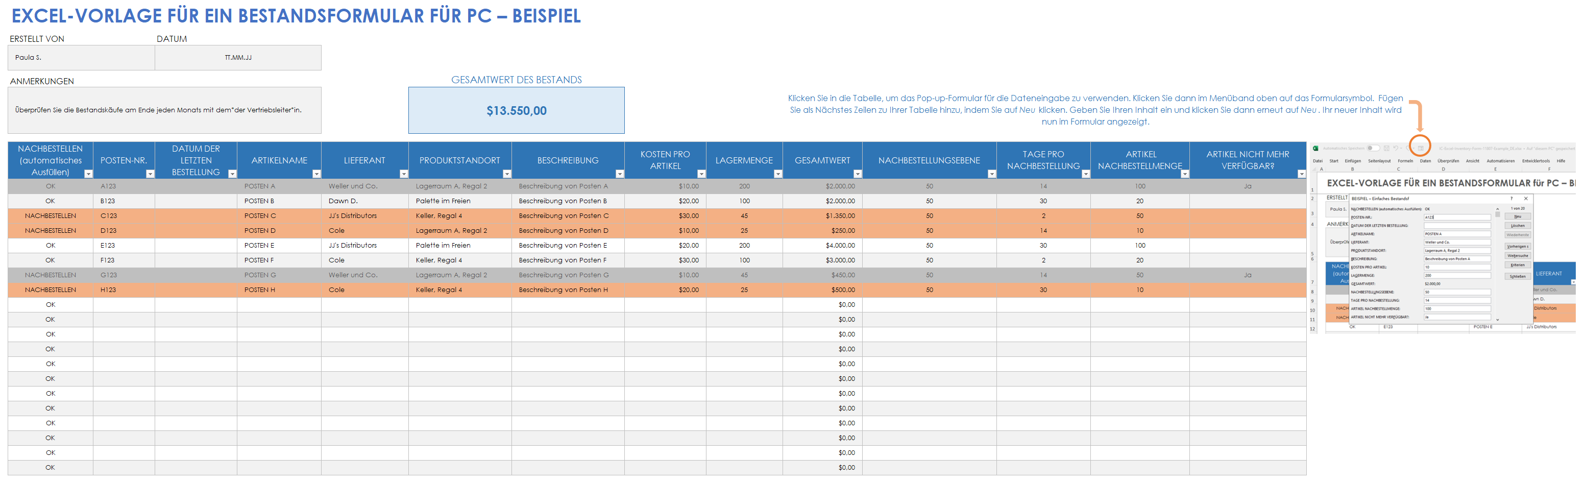Open ARTIKEL NICHT MEHR VERFÜGBAR filter dropdown
Viewport: 1586px width, 482px height.
pyautogui.click(x=1302, y=174)
